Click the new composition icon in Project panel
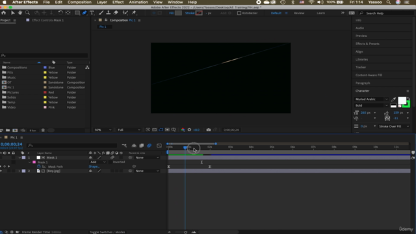The width and height of the screenshot is (416, 234). (15, 130)
